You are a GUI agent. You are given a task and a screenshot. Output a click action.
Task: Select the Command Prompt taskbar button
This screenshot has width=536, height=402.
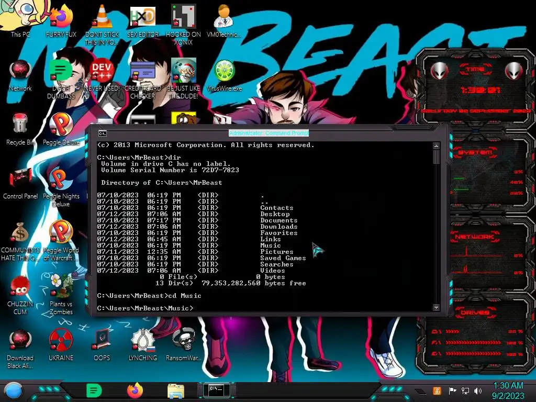(x=216, y=390)
